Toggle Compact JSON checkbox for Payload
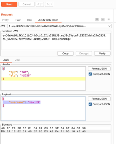Screen dimensions: 116x144 pos(90,104)
